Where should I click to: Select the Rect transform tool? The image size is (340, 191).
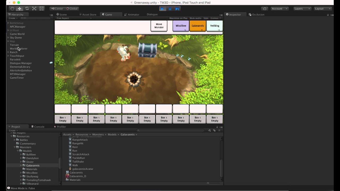click(x=41, y=8)
